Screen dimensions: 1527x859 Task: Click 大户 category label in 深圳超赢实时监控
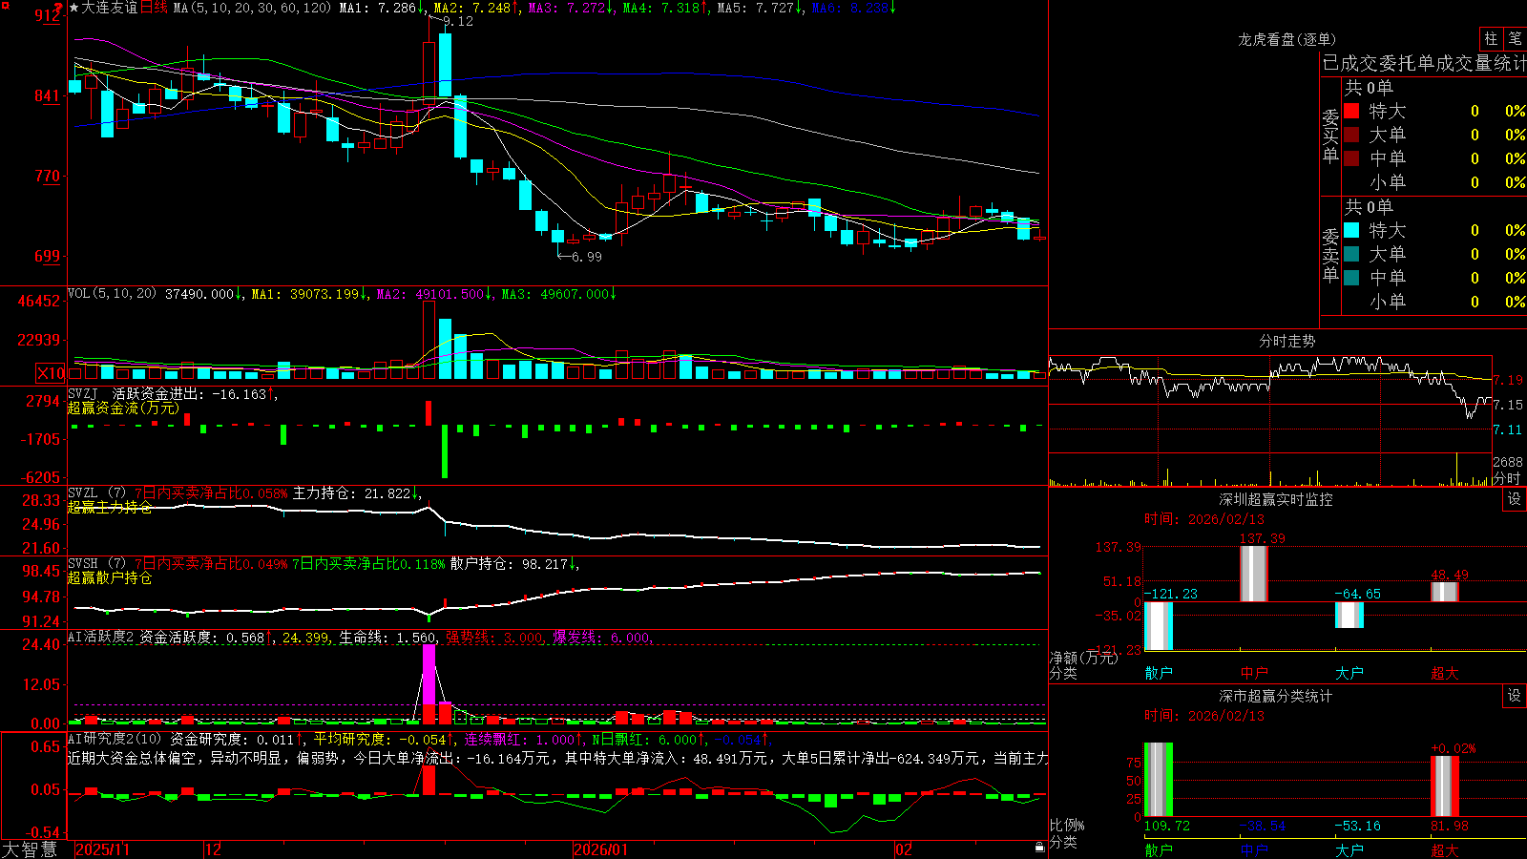1349,673
